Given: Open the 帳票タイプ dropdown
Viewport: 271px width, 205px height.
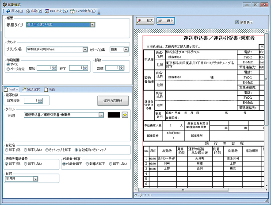Looking at the screenshot, I should point(92,25).
